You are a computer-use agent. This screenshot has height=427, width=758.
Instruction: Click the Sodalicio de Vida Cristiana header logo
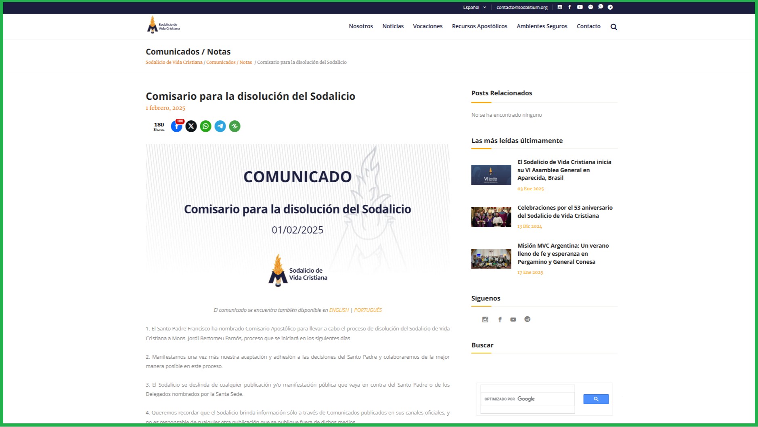[163, 25]
